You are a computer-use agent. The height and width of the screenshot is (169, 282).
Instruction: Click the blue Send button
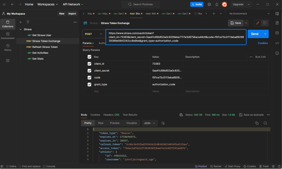[x=254, y=34]
